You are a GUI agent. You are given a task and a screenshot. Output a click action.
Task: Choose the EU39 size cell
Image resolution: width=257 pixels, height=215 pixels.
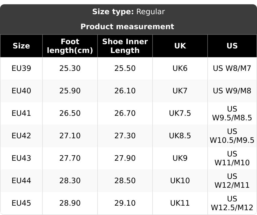(x=21, y=68)
